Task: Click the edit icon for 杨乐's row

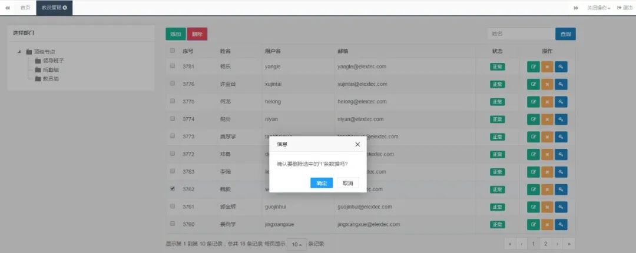Action: [533, 67]
